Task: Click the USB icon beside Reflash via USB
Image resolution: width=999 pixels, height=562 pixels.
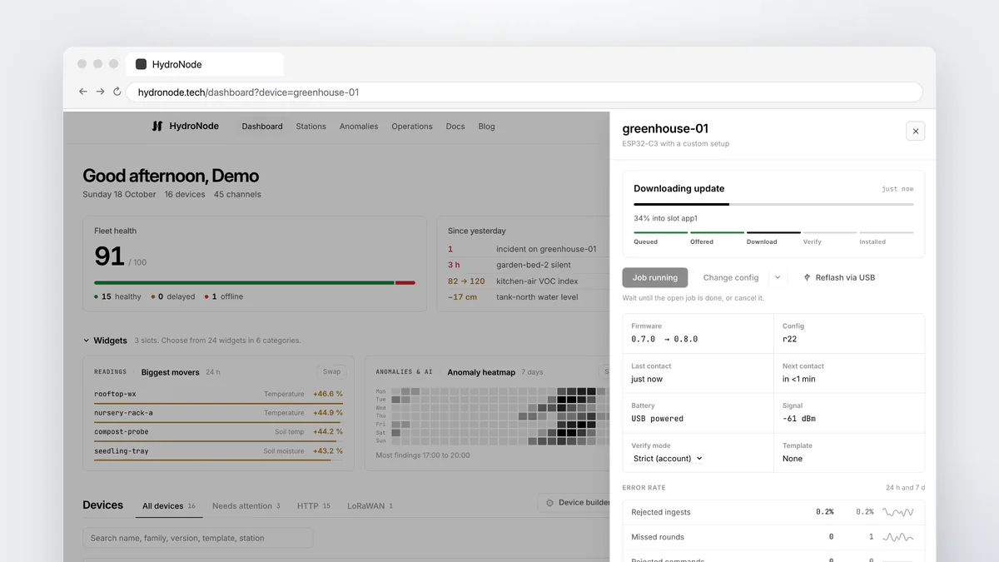Action: 807,278
